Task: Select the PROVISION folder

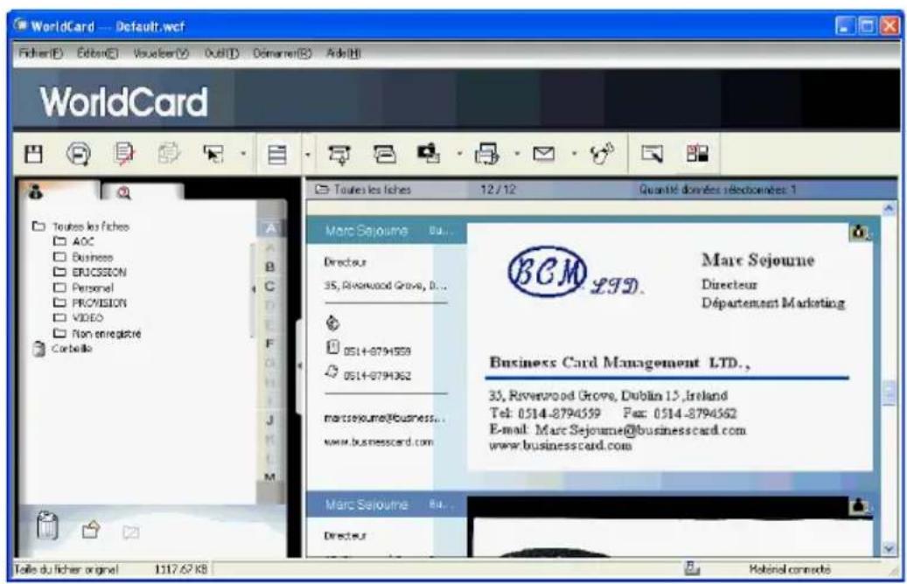Action: tap(90, 303)
